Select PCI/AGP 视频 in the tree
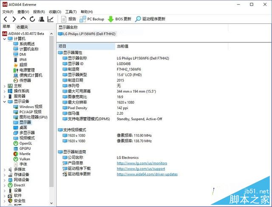This screenshot has width=272, height=207. click(27, 112)
